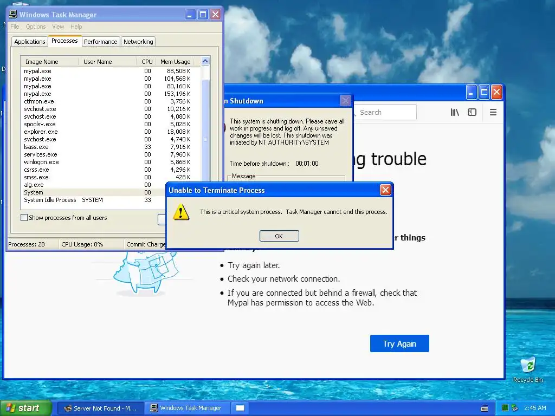Open the Windows Start menu
Viewport: 555px width, 416px height.
point(26,408)
